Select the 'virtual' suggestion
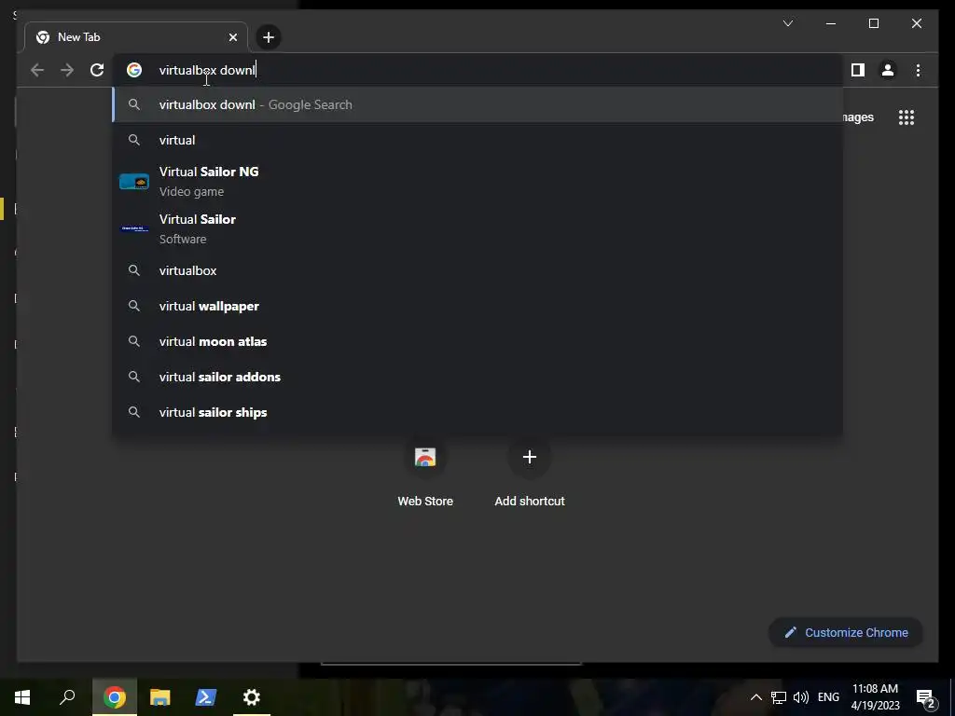The height and width of the screenshot is (716, 955). tap(477, 140)
